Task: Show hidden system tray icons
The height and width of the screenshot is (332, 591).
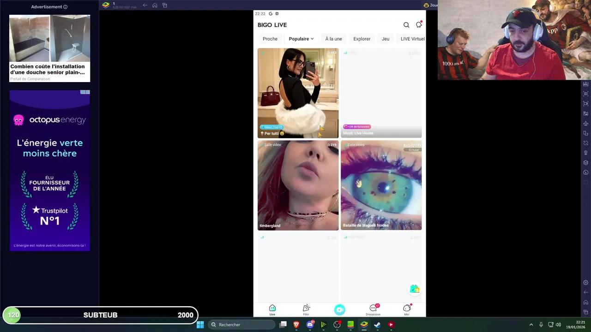Action: pyautogui.click(x=531, y=325)
